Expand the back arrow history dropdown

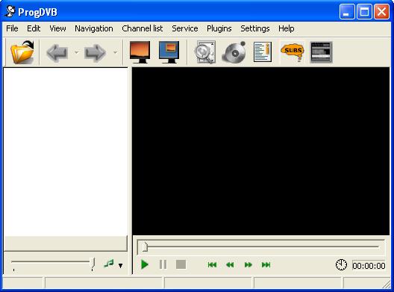pyautogui.click(x=76, y=52)
